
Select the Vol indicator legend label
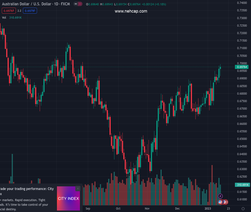(x=4, y=17)
